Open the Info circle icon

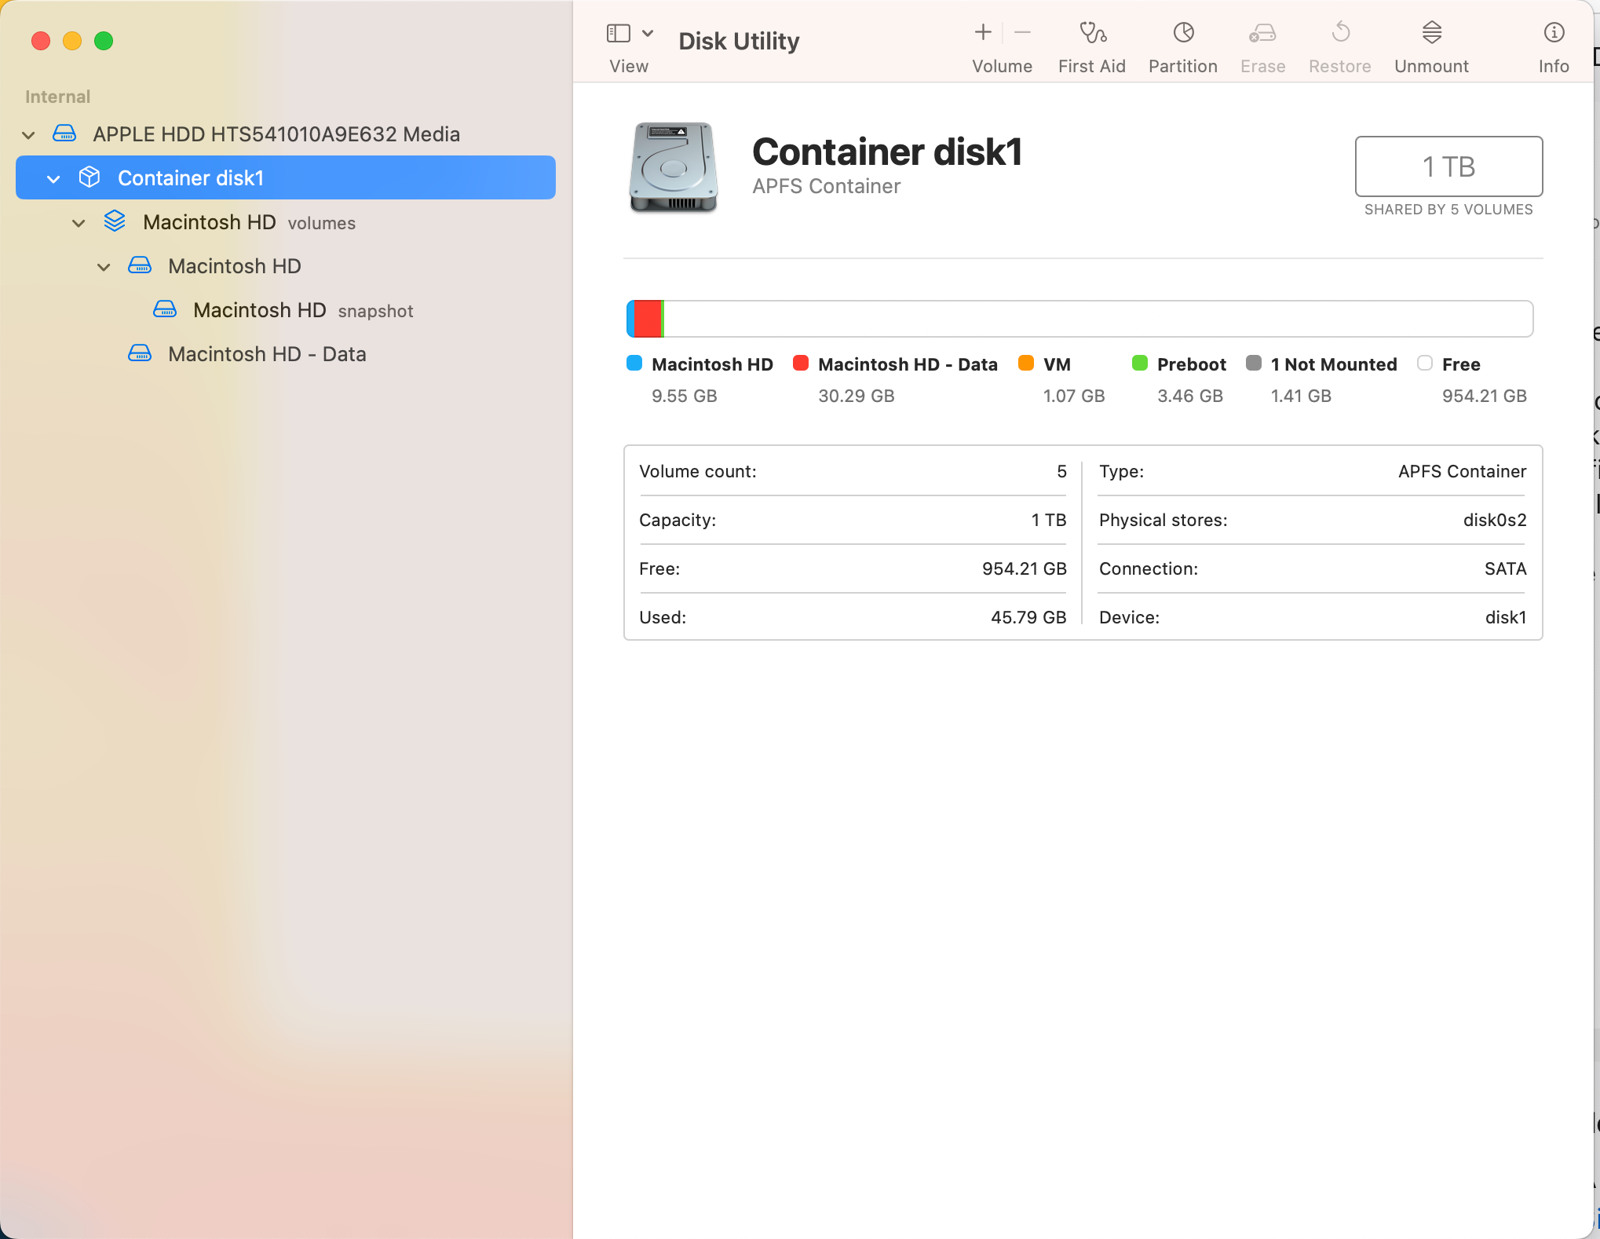1554,32
